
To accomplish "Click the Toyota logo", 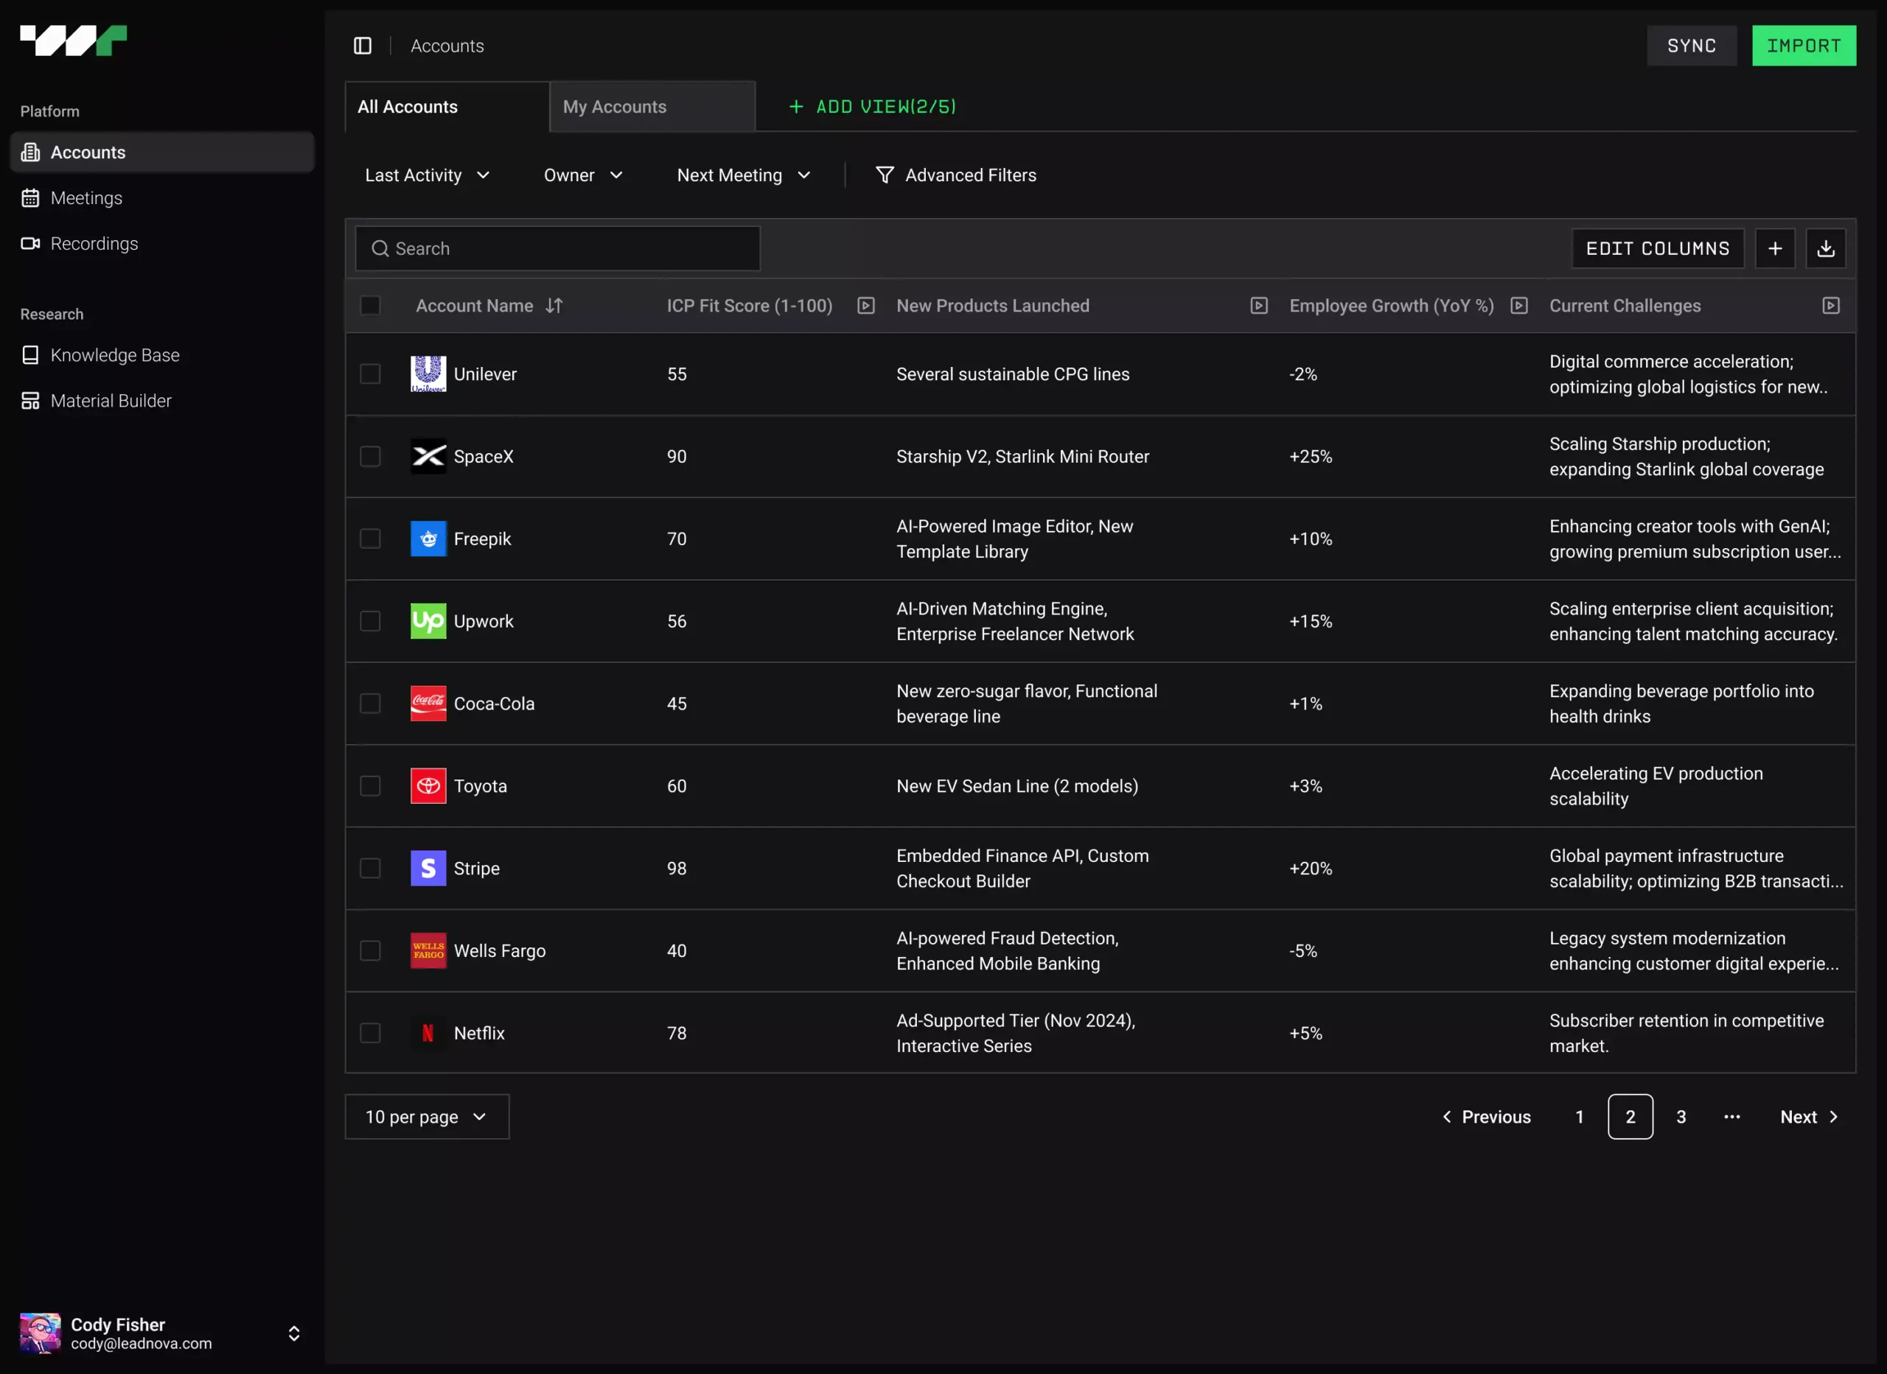I will (428, 786).
